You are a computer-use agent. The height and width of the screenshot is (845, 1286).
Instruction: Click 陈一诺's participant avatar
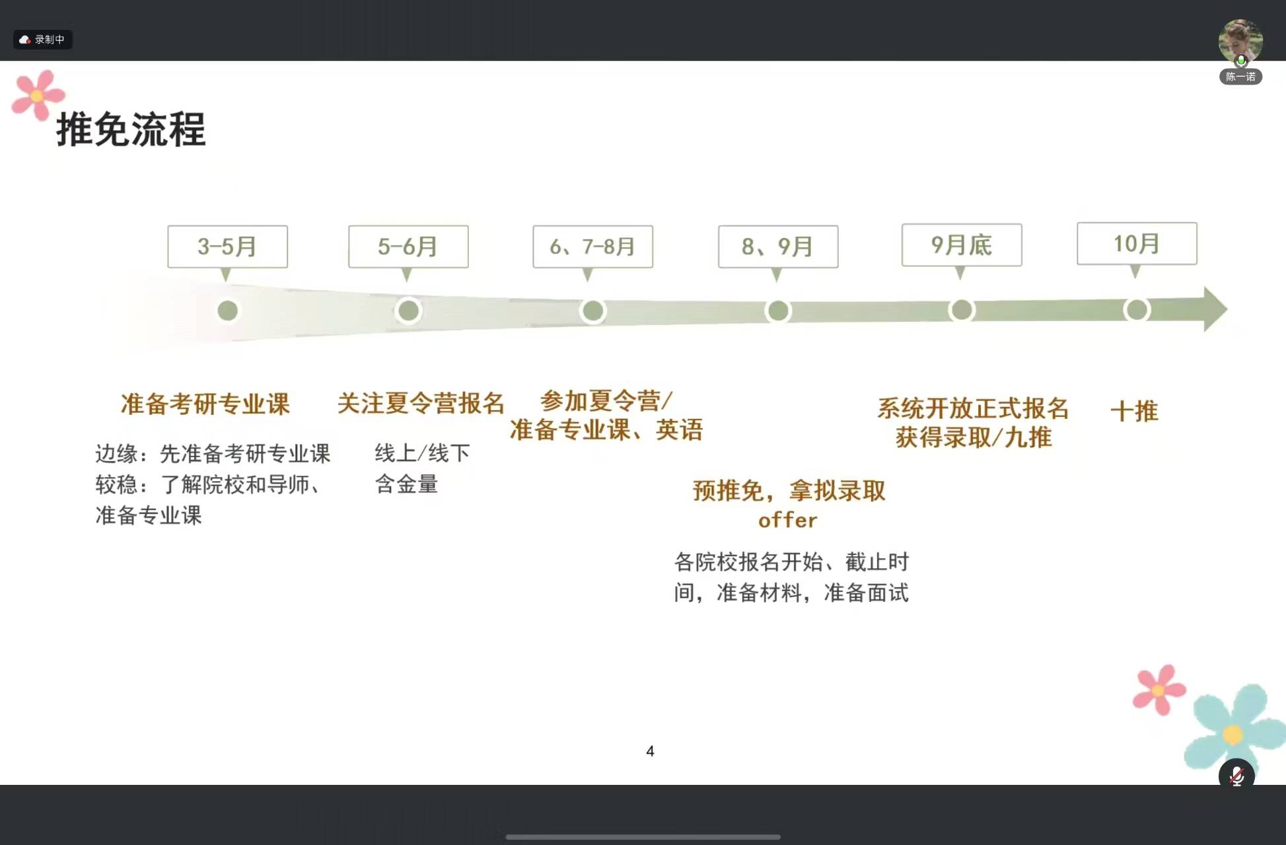tap(1240, 41)
